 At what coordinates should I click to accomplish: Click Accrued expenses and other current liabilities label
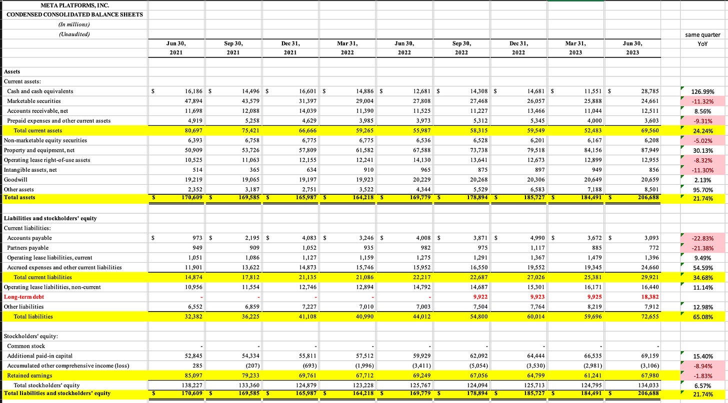64,267
